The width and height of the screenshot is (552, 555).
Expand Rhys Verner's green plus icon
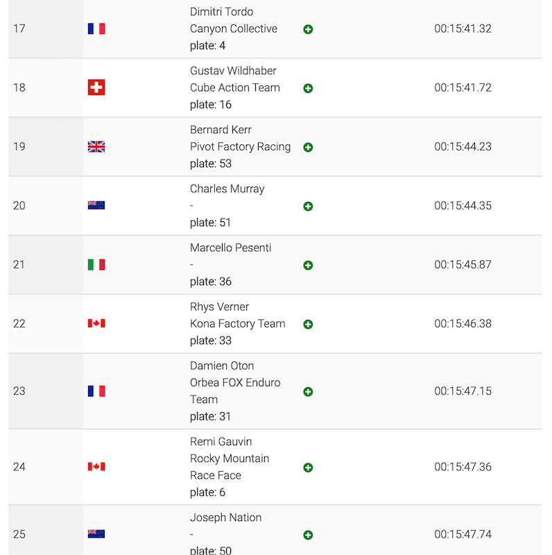coord(308,324)
